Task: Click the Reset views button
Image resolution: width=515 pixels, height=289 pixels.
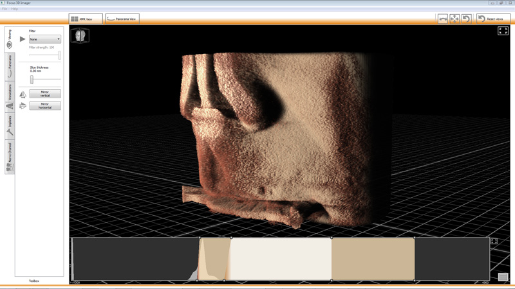Action: 493,19
